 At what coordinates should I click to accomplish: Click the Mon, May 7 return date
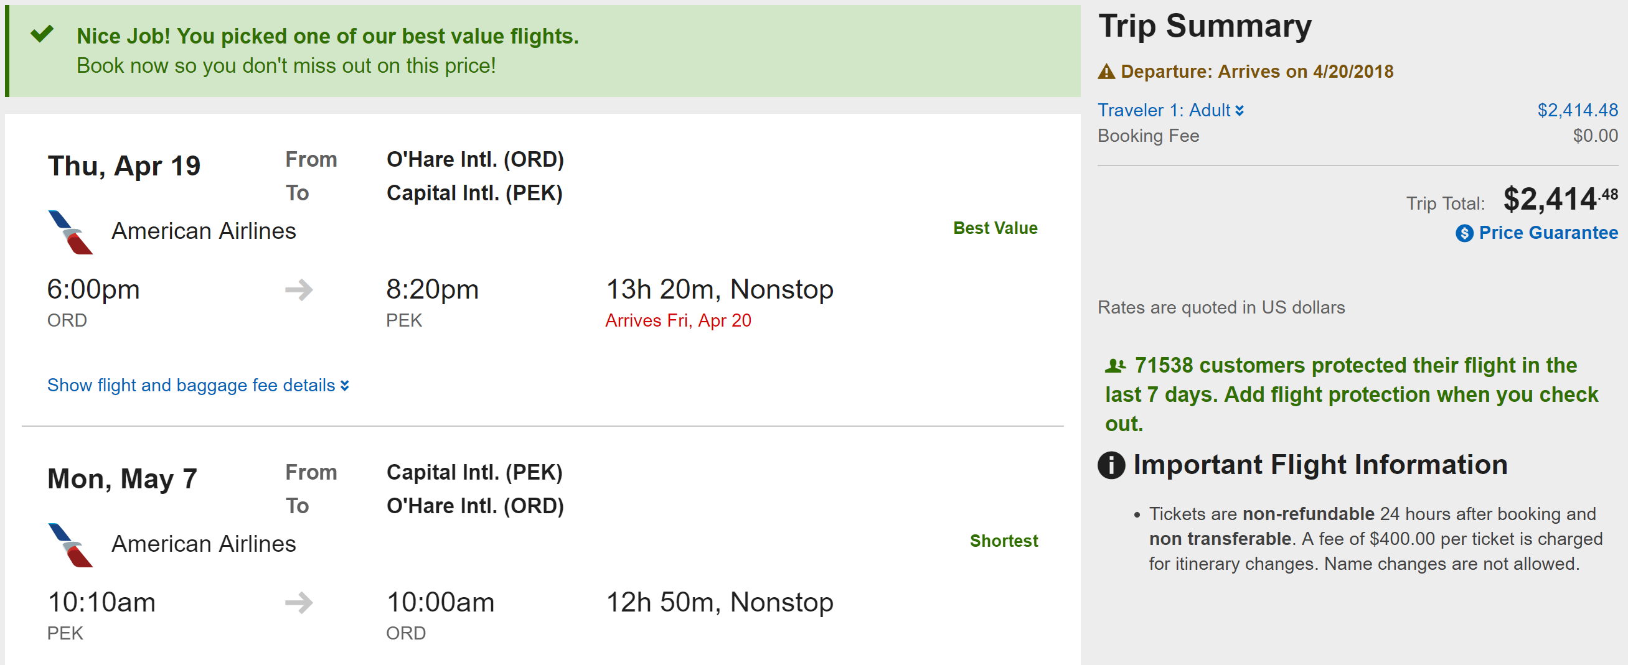point(123,479)
